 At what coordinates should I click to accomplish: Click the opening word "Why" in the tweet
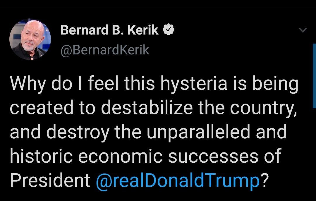pos(24,84)
